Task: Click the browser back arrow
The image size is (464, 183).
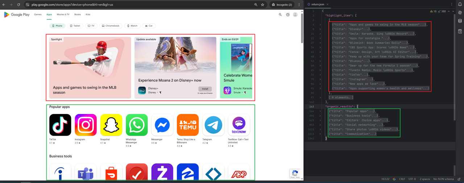Action: tap(4, 5)
